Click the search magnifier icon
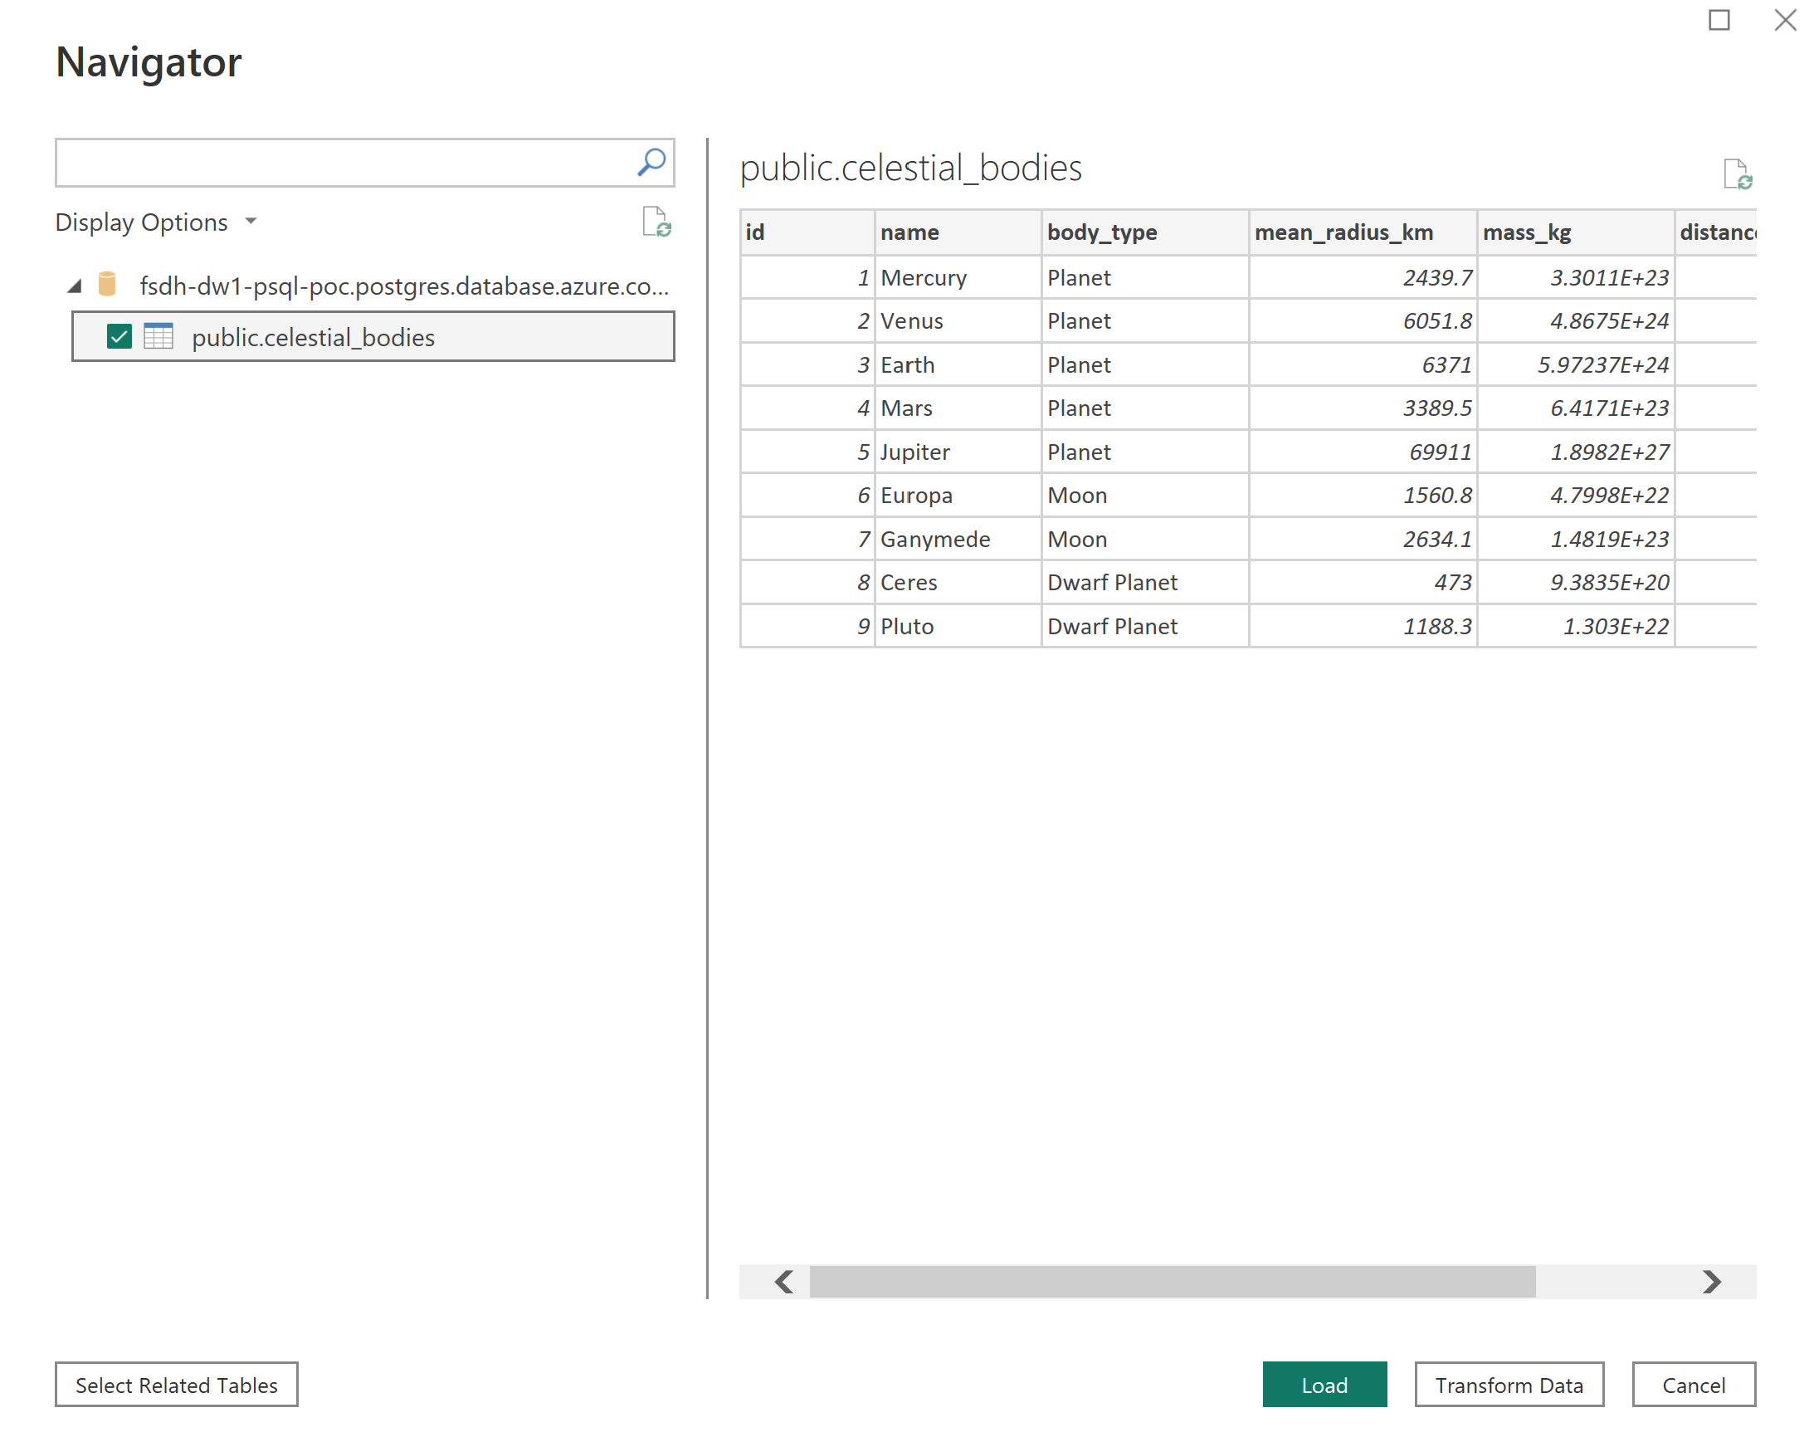The height and width of the screenshot is (1432, 1809). click(651, 162)
